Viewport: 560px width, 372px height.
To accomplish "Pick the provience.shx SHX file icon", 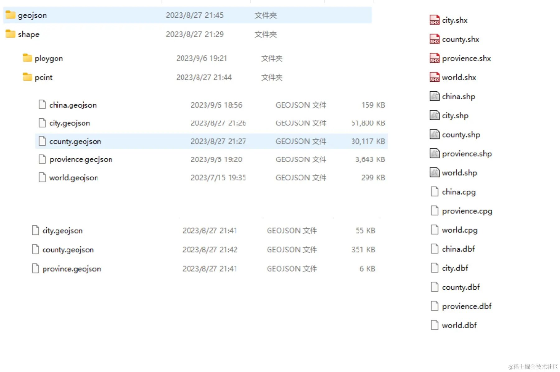I will [435, 58].
